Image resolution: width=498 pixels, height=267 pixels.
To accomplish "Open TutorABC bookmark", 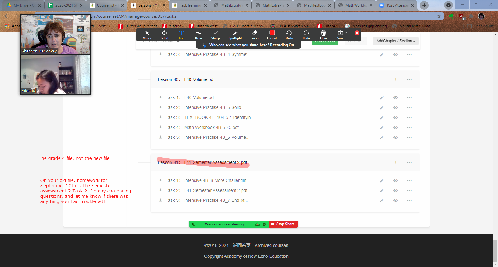I will point(329,26).
